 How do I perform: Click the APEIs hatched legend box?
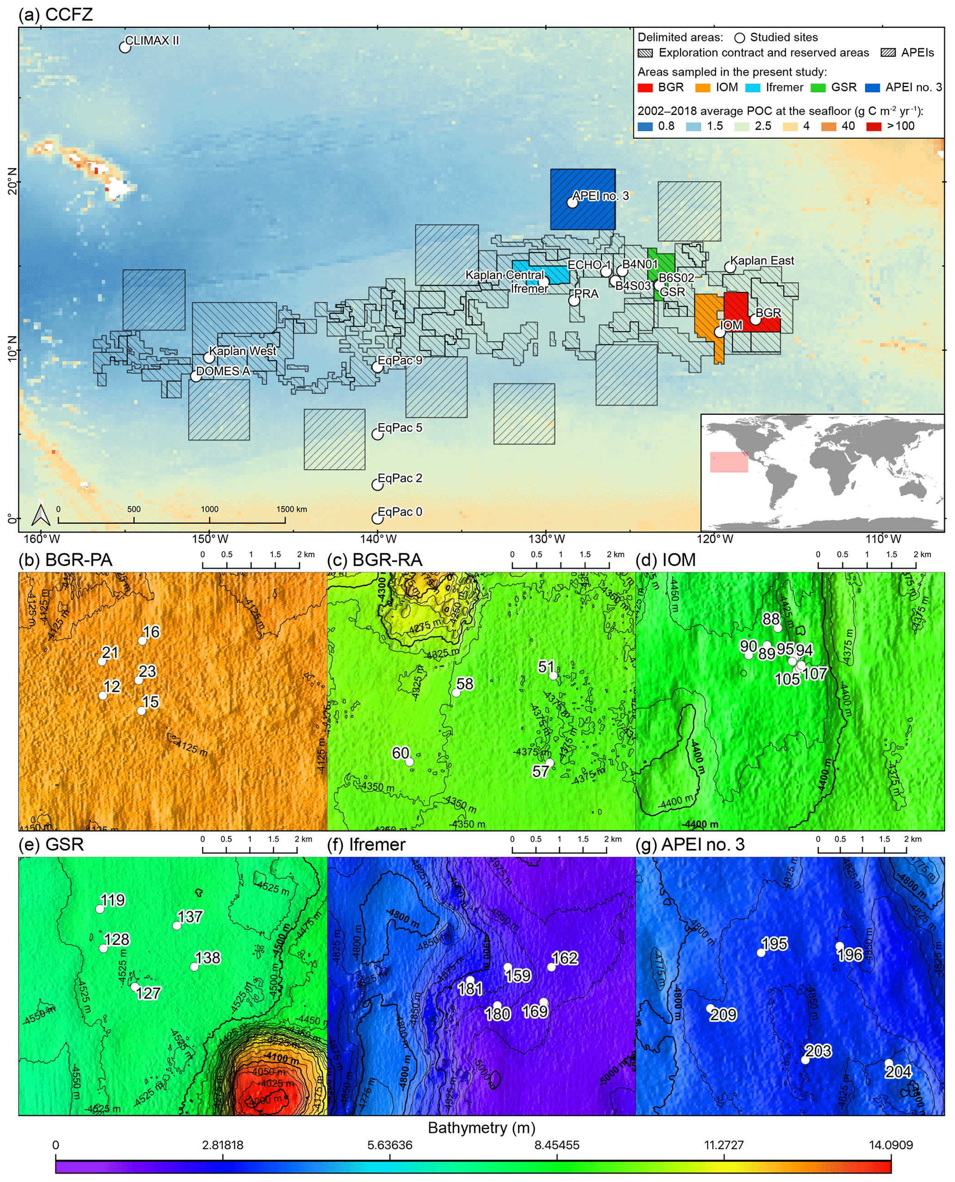point(888,53)
